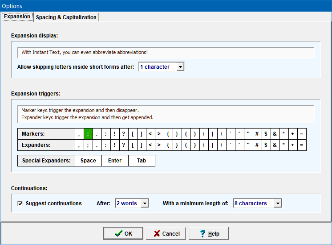Toggle the Enter special expander

click(x=115, y=161)
